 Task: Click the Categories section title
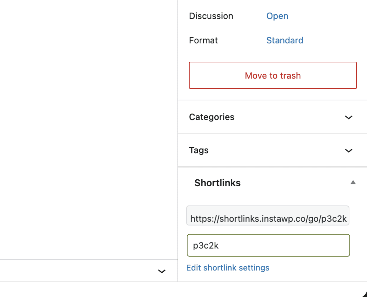(211, 117)
